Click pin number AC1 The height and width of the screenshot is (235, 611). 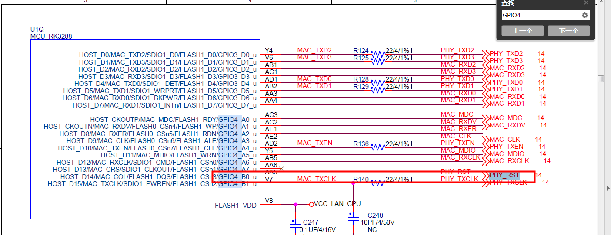point(271,72)
